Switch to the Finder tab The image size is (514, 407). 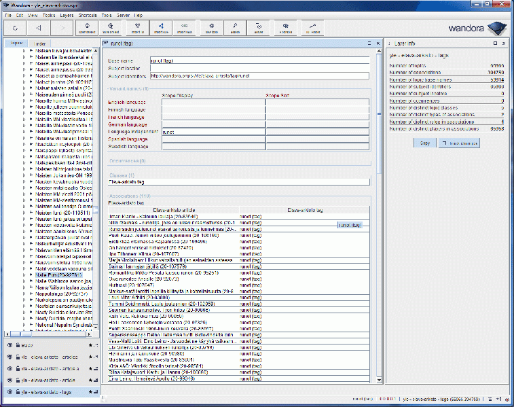tap(40, 43)
